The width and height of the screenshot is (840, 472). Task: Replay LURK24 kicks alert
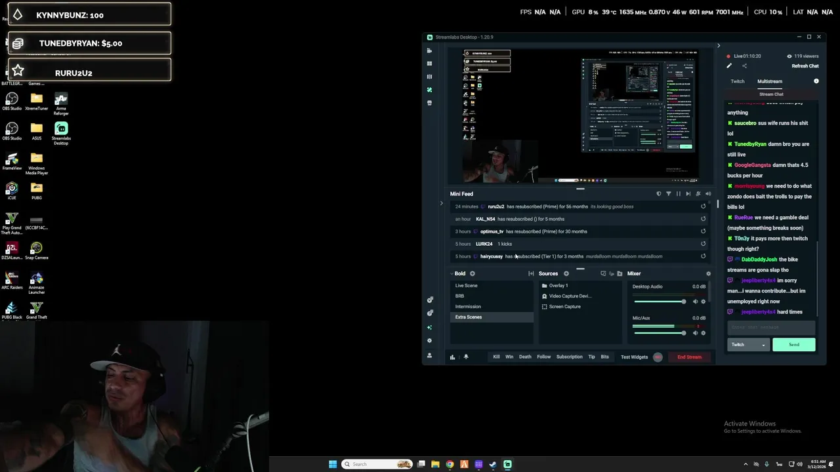(x=703, y=244)
